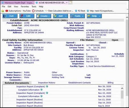The height and width of the screenshot is (108, 129).
Task: Open the Create dropdown button
Action: click(x=44, y=16)
